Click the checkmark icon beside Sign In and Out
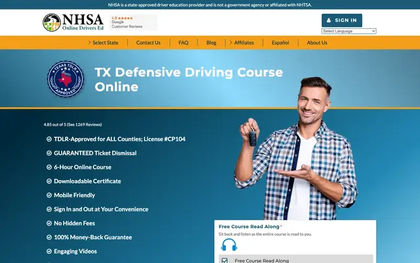This screenshot has width=420, height=263. pyautogui.click(x=49, y=209)
